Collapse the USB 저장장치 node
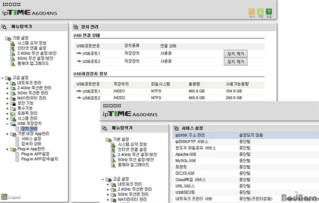 [7, 124]
